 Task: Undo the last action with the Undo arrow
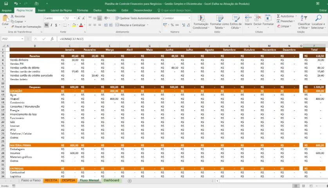point(16,4)
